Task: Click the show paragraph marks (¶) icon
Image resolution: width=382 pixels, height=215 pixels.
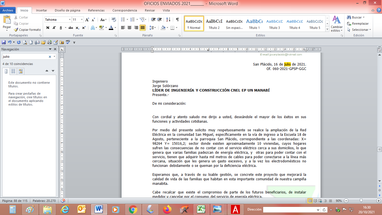Action: (177, 20)
